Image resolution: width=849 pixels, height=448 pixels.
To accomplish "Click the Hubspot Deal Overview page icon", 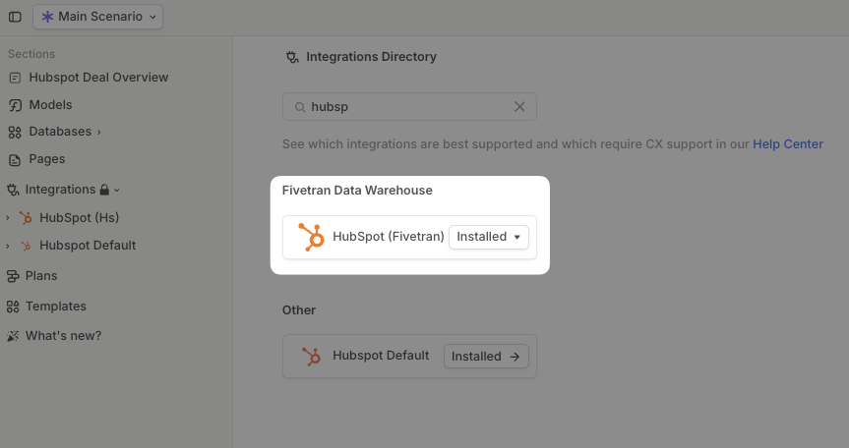I will point(15,78).
